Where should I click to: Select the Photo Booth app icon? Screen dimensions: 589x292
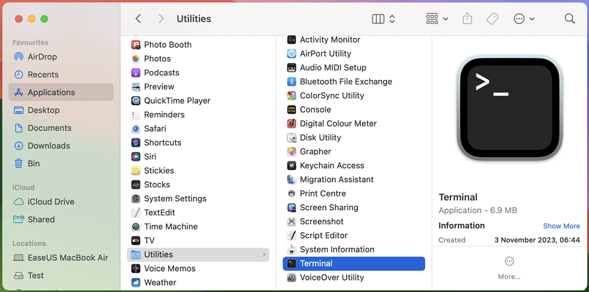[136, 45]
